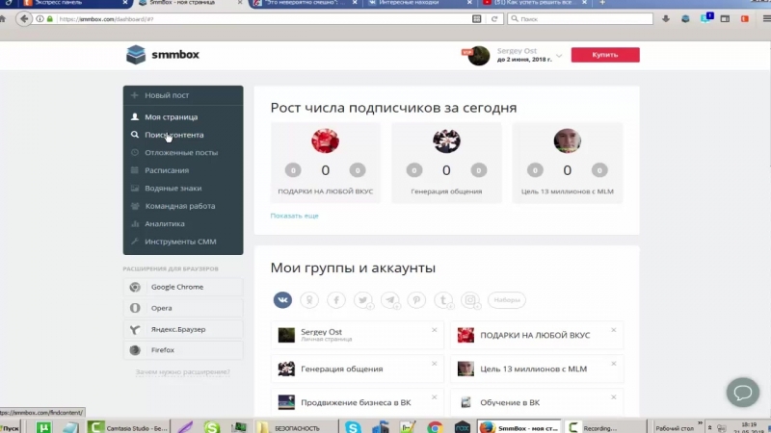Click the smmbox logo
The height and width of the screenshot is (433, 771).
(x=163, y=55)
